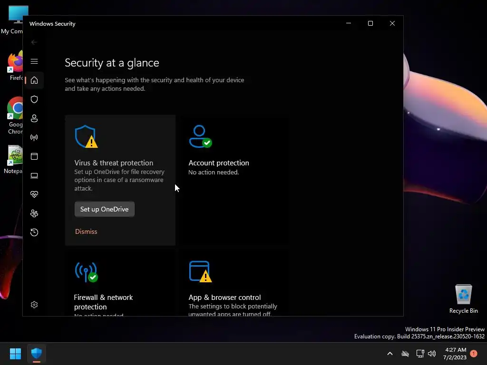Open Protection history clock icon
Screen dimensions: 487x365
point(34,232)
